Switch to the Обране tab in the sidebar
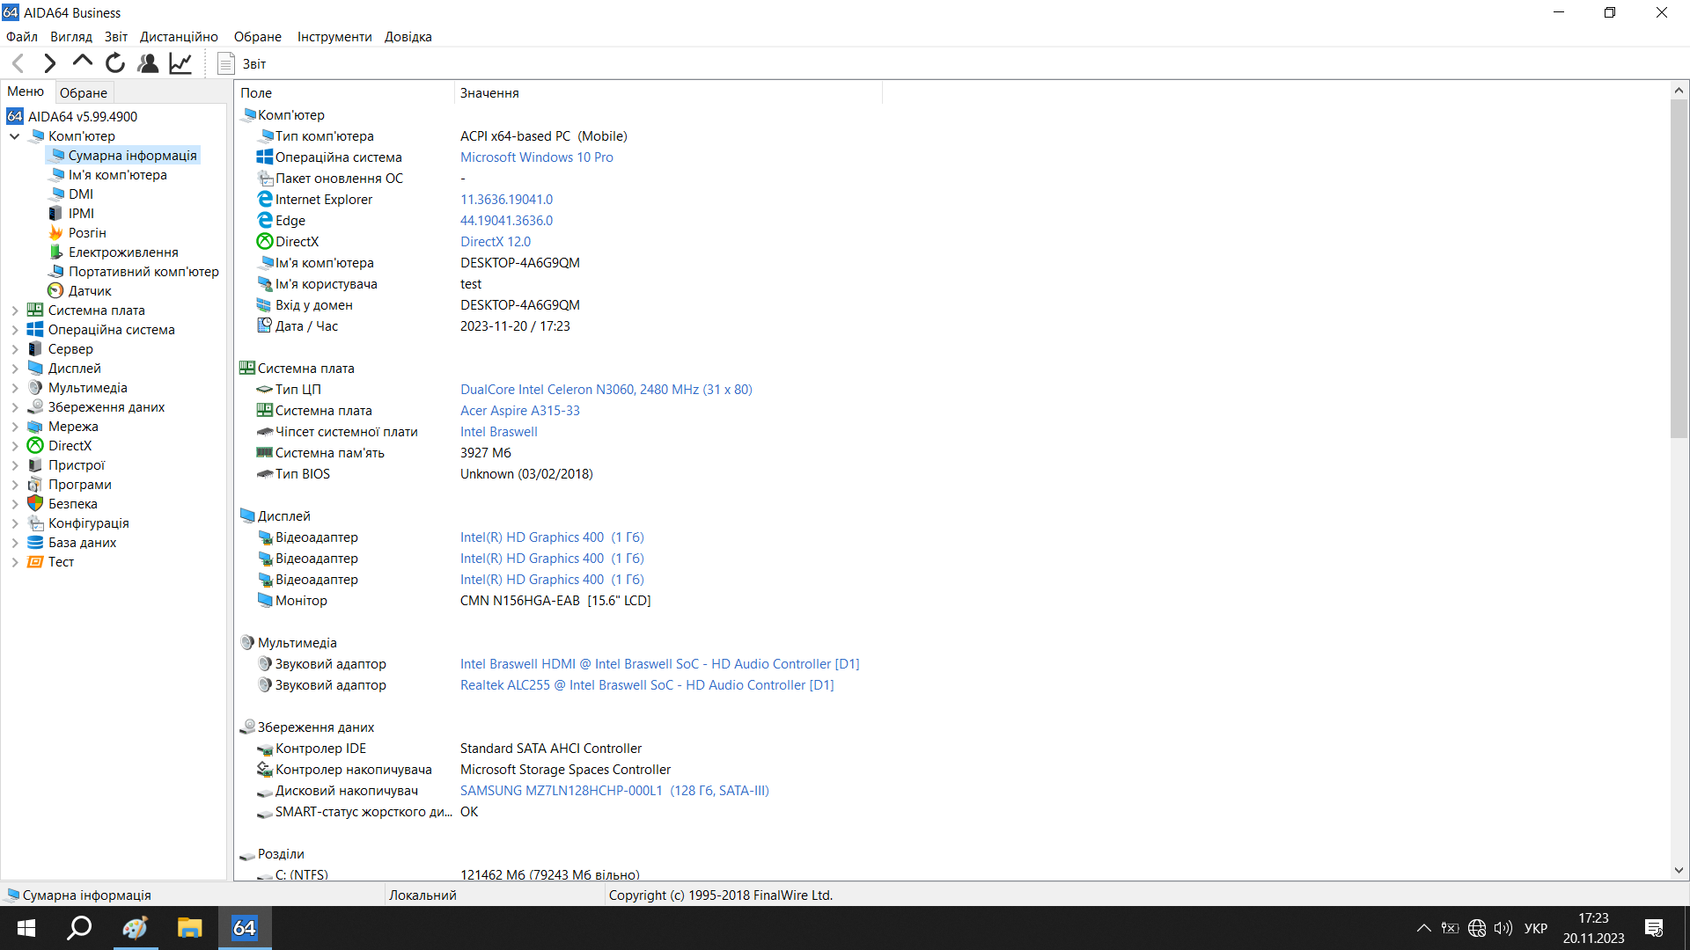 tap(84, 92)
